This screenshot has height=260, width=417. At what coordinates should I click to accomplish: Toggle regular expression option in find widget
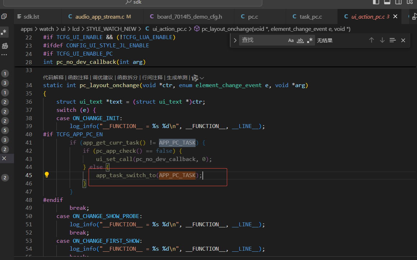point(310,41)
